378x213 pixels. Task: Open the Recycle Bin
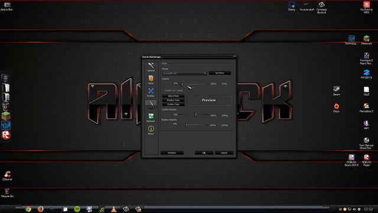[7, 192]
